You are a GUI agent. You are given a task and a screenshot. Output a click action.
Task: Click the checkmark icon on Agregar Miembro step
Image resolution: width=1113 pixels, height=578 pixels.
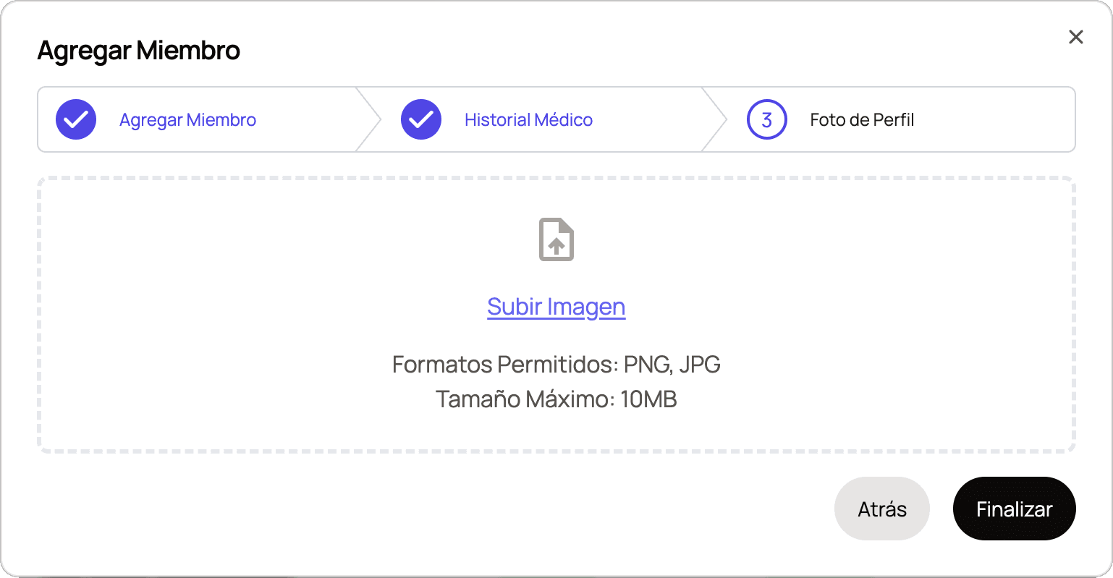[x=75, y=119]
